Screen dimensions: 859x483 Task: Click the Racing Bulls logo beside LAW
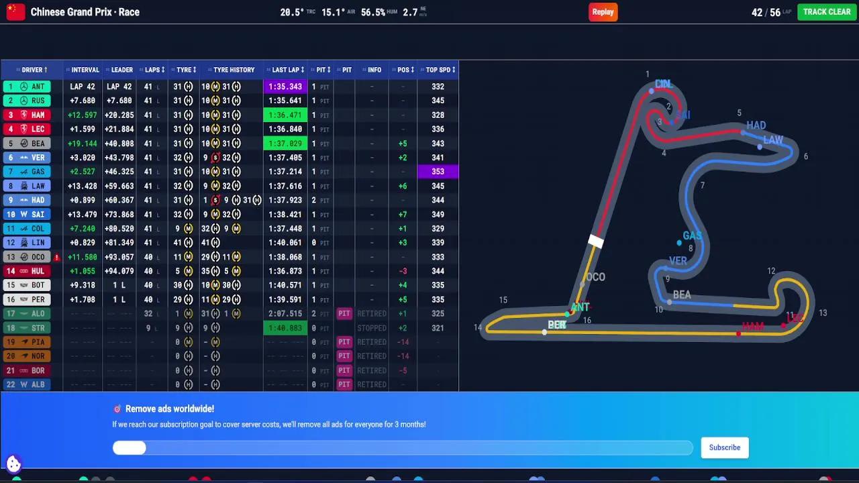click(x=23, y=186)
